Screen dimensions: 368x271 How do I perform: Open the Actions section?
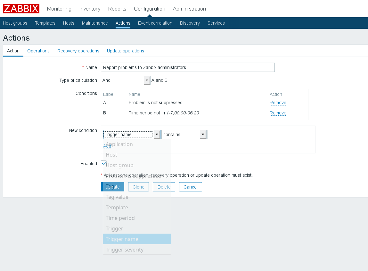tap(123, 23)
